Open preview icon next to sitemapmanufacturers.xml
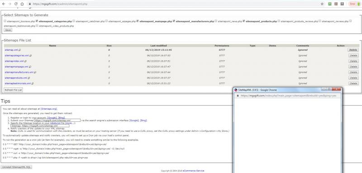362x173 pixels. (35, 72)
